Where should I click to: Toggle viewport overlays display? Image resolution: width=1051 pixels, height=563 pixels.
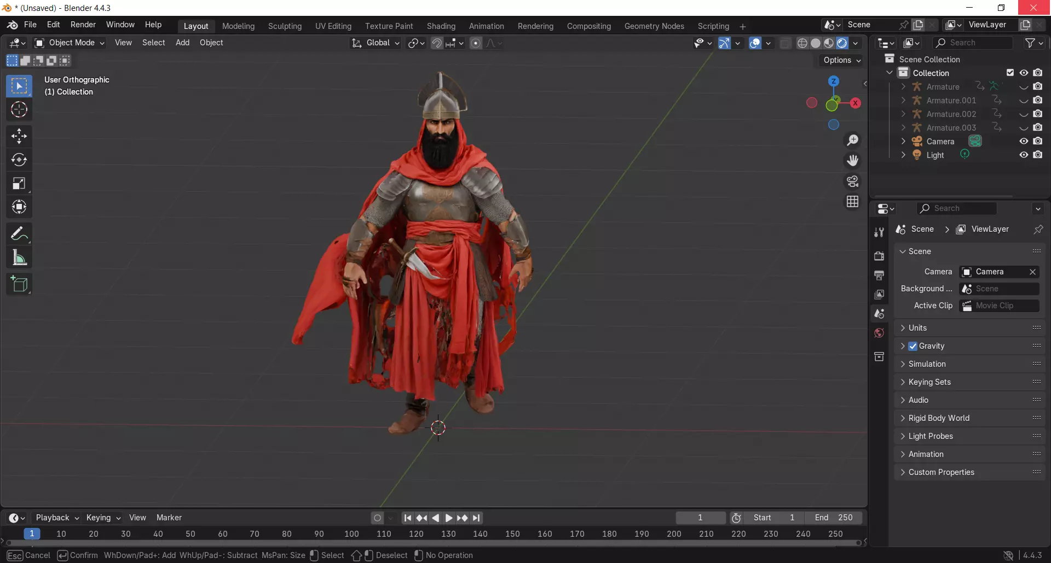755,43
